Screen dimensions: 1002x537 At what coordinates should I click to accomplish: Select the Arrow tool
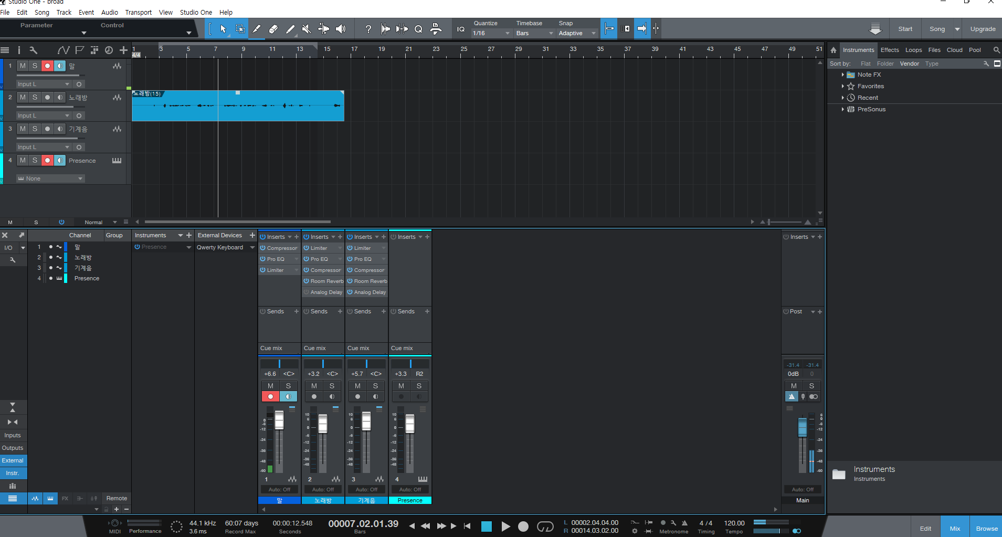[223, 29]
